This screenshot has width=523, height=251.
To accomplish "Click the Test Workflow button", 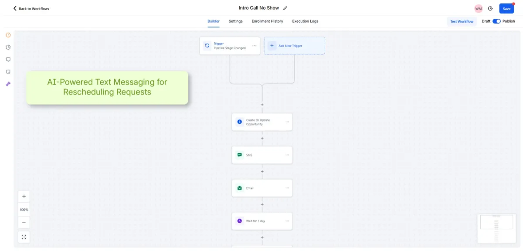I will [x=462, y=21].
